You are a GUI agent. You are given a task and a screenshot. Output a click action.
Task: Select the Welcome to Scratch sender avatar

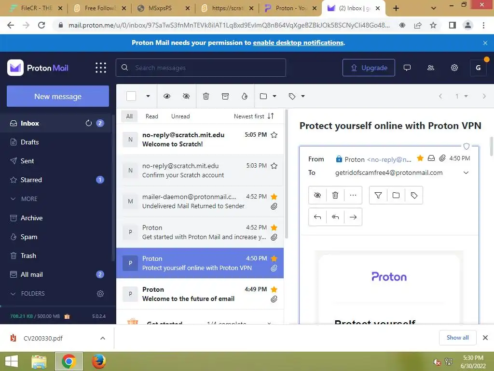pos(130,140)
